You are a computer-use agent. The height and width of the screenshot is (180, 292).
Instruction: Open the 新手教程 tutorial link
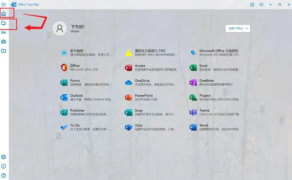[77, 51]
